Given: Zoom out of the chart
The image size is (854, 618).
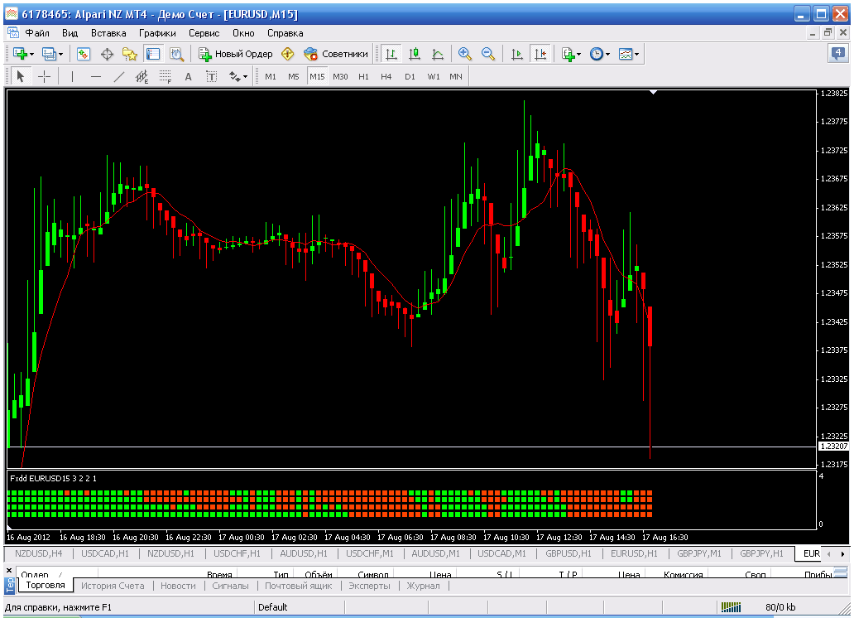Looking at the screenshot, I should click(x=488, y=54).
